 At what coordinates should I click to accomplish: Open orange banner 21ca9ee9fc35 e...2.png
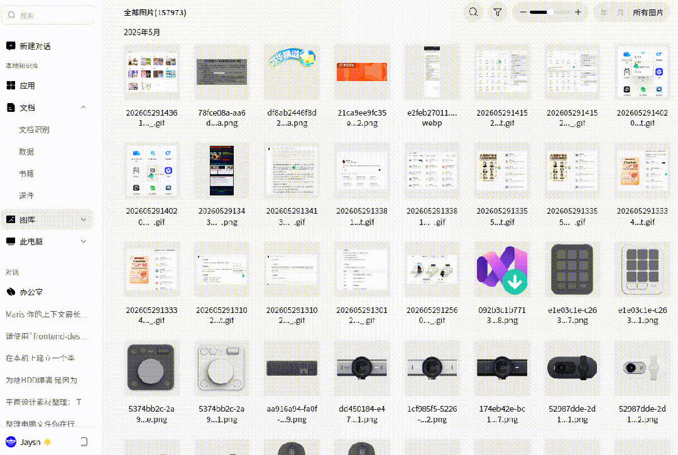(x=362, y=72)
